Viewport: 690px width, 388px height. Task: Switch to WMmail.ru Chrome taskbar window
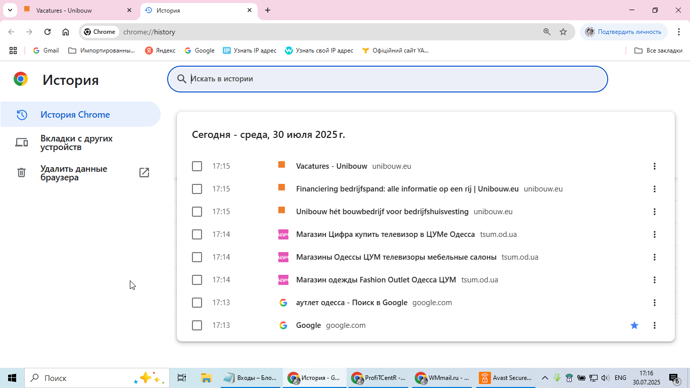[x=443, y=378]
